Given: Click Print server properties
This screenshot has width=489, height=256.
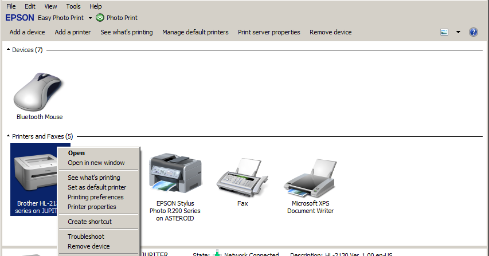Looking at the screenshot, I should tap(269, 32).
